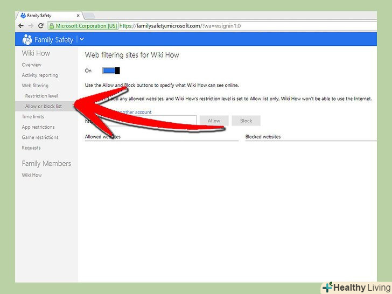The height and width of the screenshot is (294, 392).
Task: Open App restrictions in the sidebar
Action: click(x=38, y=127)
